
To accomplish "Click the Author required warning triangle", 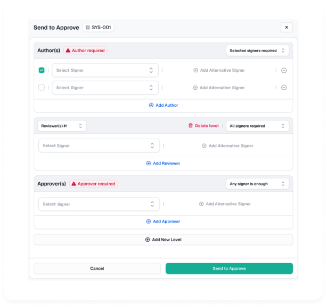I will (68, 50).
